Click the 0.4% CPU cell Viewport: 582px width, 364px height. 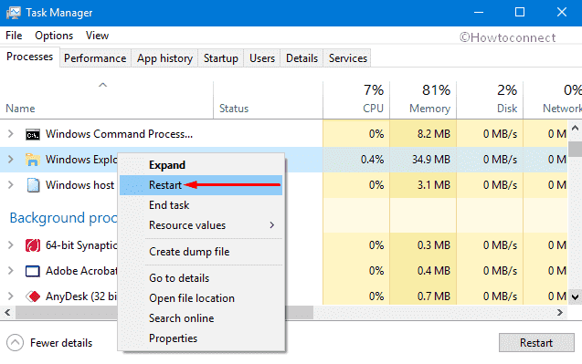coord(356,160)
